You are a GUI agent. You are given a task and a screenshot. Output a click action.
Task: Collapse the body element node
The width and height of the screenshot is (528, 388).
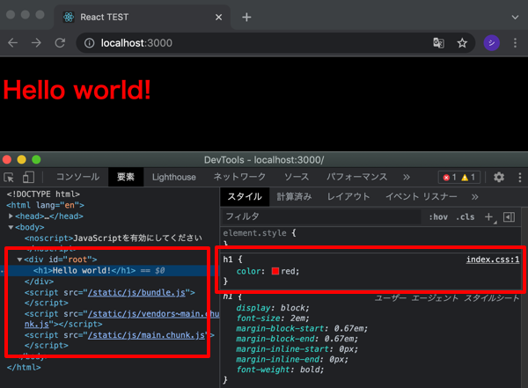(11, 227)
